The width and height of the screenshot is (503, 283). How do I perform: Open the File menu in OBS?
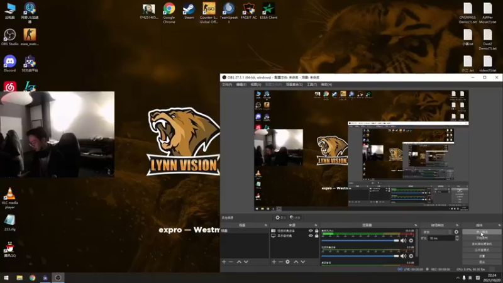coord(227,85)
